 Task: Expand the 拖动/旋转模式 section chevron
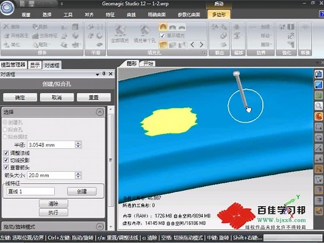click(x=100, y=226)
